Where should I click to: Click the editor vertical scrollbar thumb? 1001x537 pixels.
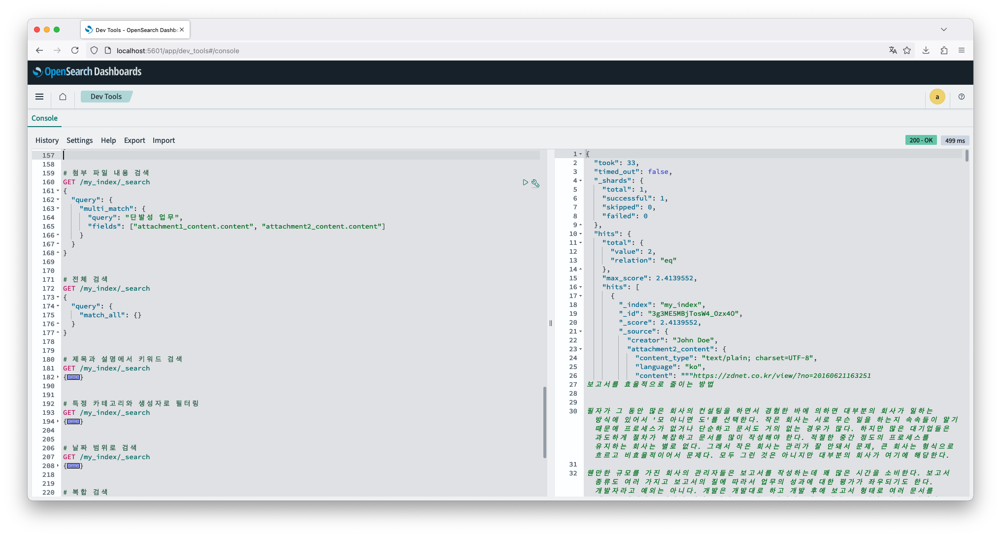coord(544,422)
